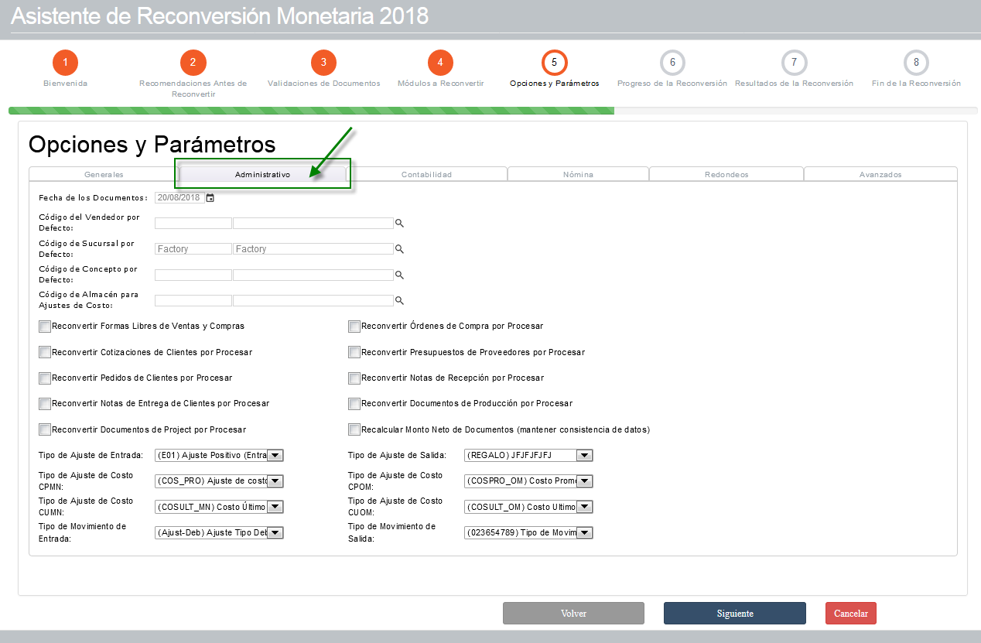Image resolution: width=981 pixels, height=643 pixels.
Task: Open calendar picker for Fecha de los Documentos
Action: [210, 198]
